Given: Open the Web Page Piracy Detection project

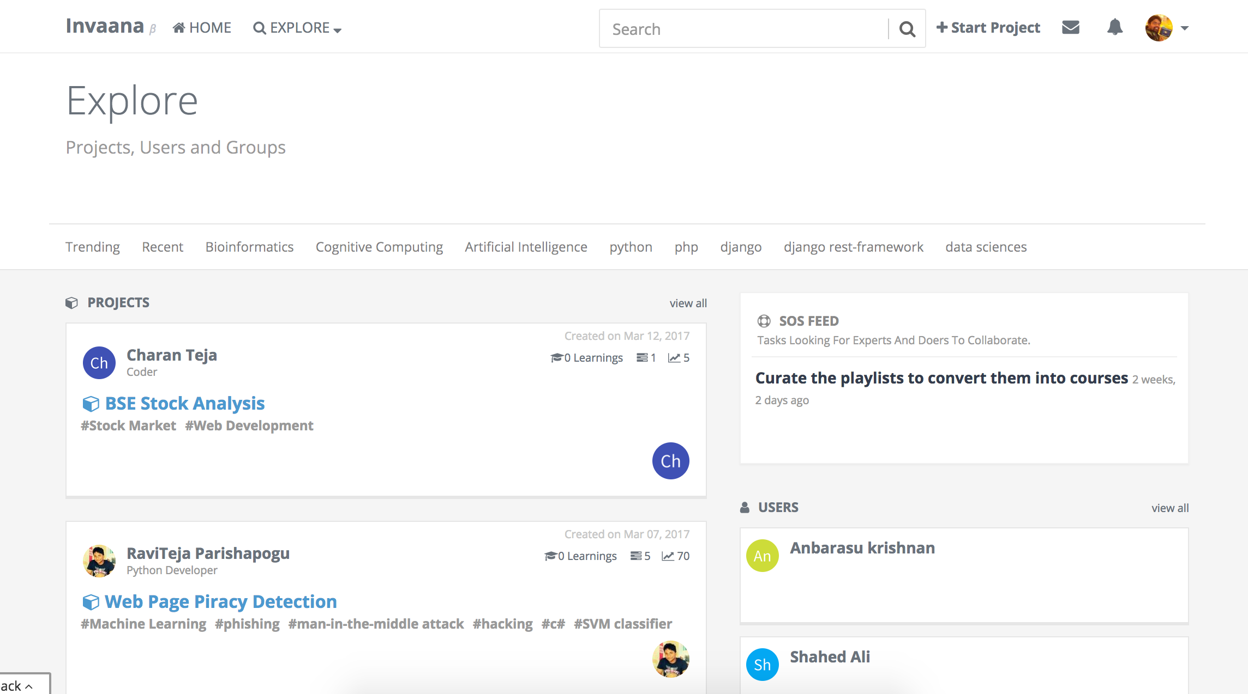Looking at the screenshot, I should click(x=220, y=601).
